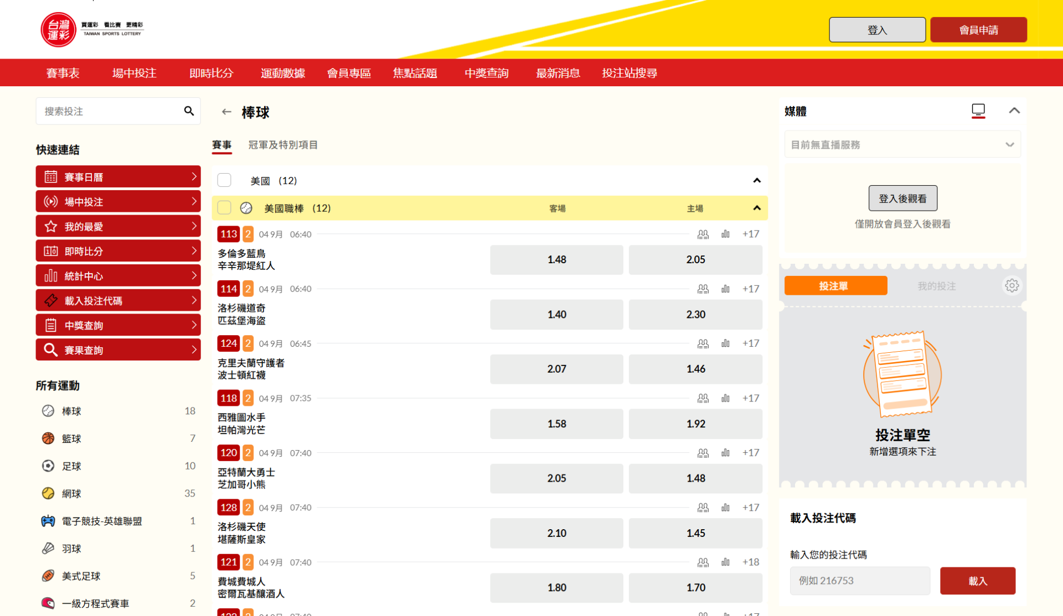Open head-to-head icon for match 124
Screen dimensions: 1063x616
(x=703, y=344)
